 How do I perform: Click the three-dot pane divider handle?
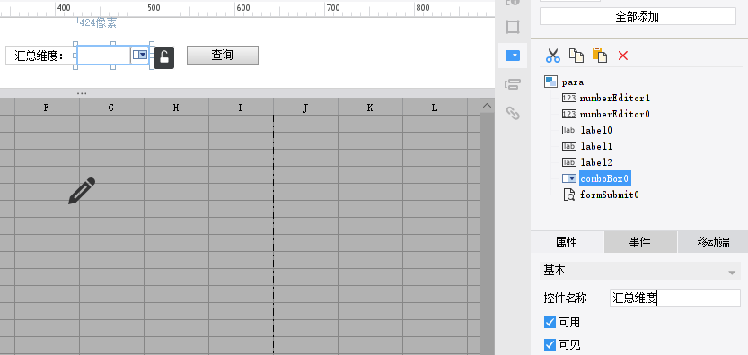tap(82, 93)
